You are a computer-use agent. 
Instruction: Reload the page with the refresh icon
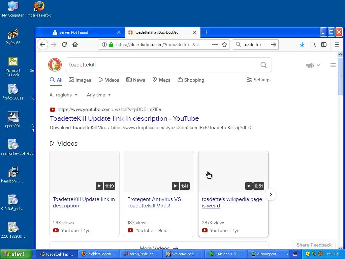point(64,45)
